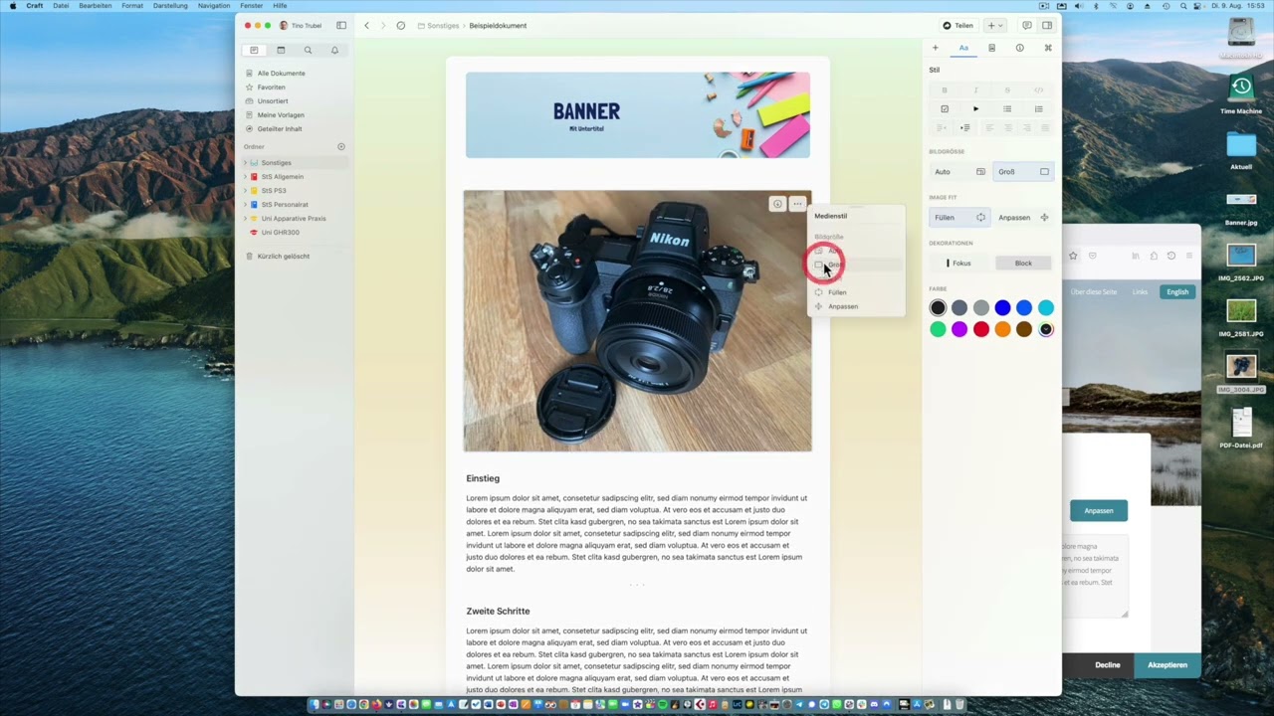1274x716 pixels.
Task: Apply bulleted list style
Action: click(1006, 108)
